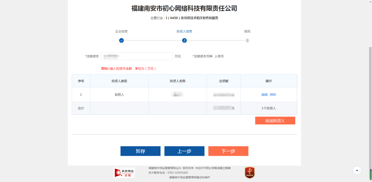This screenshot has height=182, width=372.
Task: Open the 政府网站找错 badge
Action: pos(124,173)
